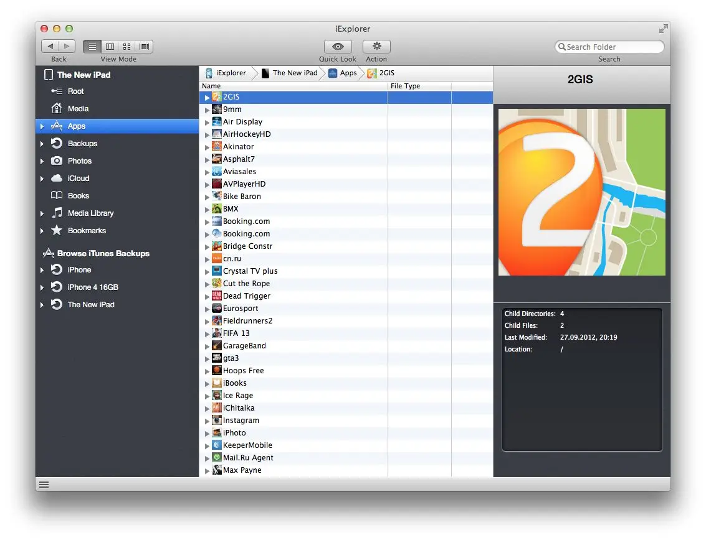Go to The New iPad breadcrumb

click(x=290, y=73)
